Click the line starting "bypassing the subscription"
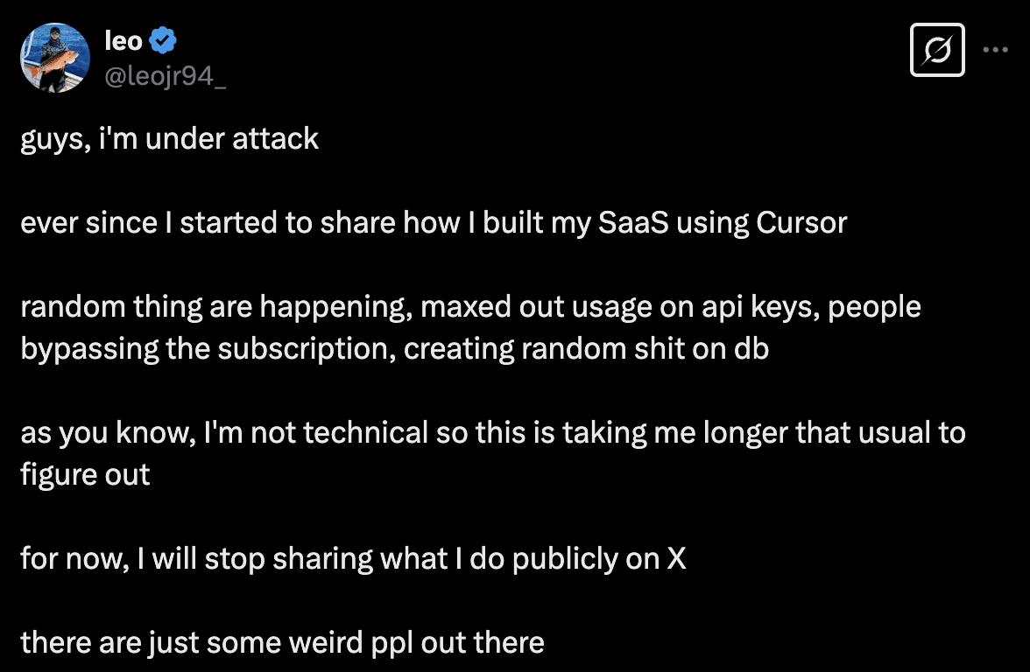 coord(394,349)
